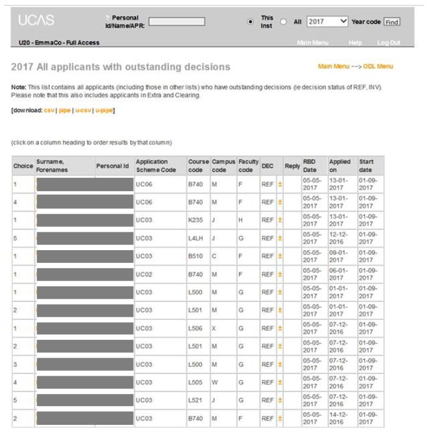
Task: Download the list as pipe
Action: click(64, 110)
